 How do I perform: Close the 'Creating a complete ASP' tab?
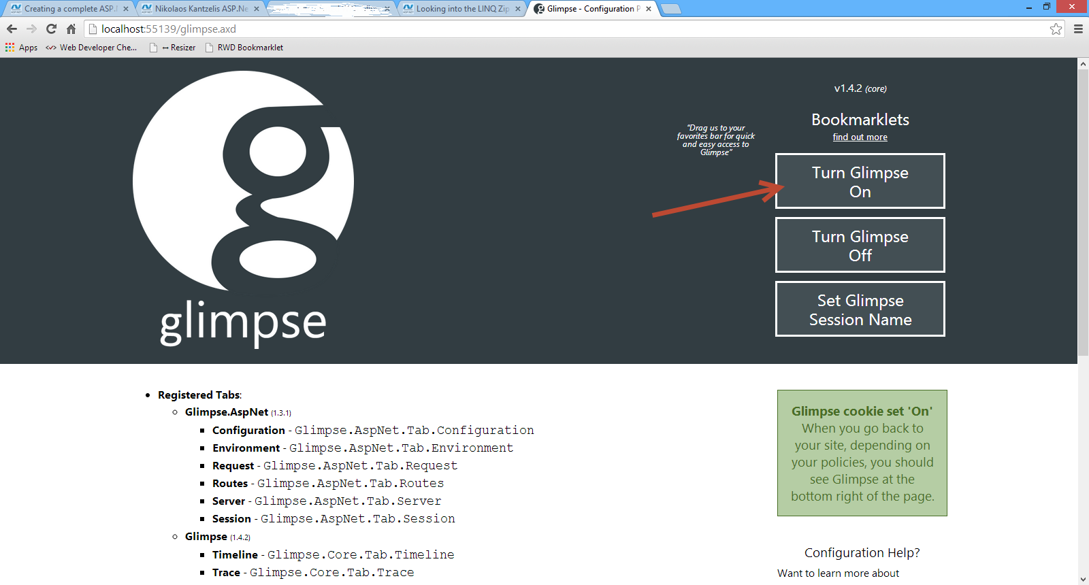point(126,9)
